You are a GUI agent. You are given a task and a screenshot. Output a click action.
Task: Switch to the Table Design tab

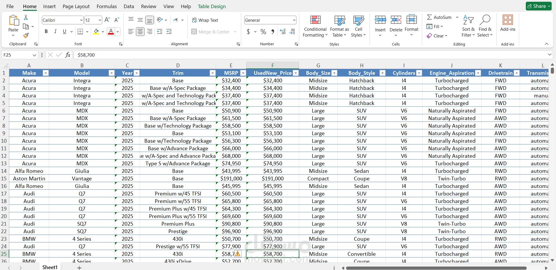[x=212, y=6]
